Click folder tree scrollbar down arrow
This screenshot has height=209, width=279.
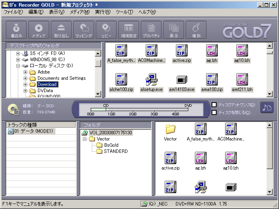pos(98,94)
